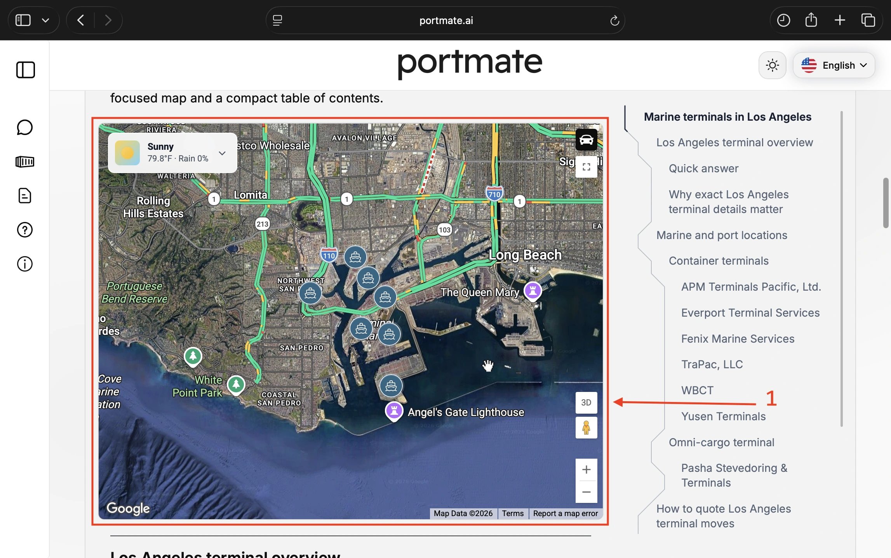Select the terminal ship marker nearest Angel's Gate
This screenshot has width=891, height=558.
pos(391,385)
